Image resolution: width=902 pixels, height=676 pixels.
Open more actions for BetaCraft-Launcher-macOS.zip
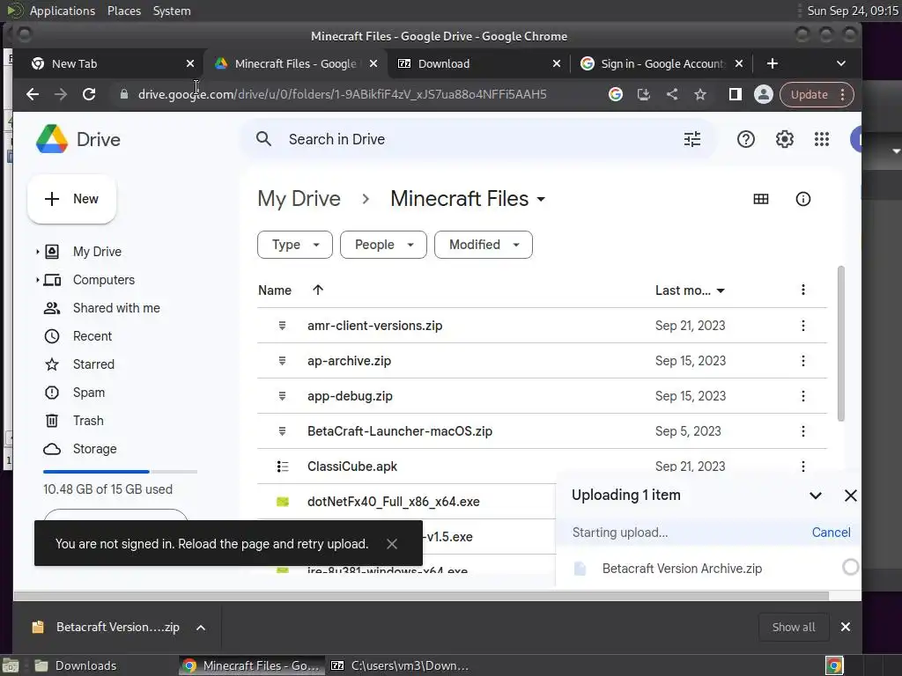click(803, 431)
